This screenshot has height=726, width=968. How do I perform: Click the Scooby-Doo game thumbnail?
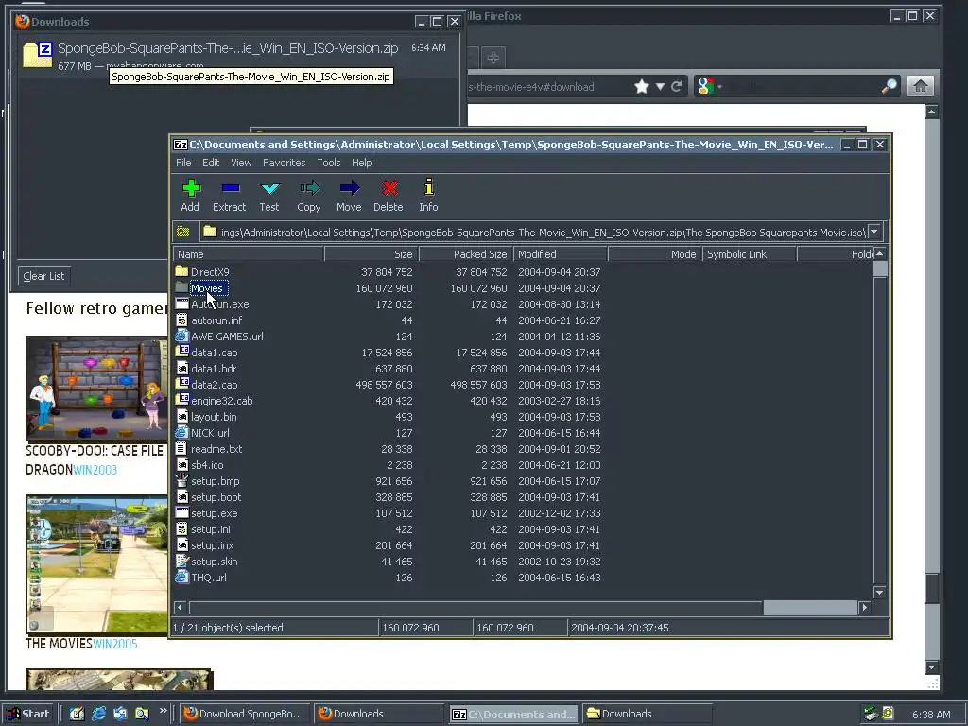96,389
